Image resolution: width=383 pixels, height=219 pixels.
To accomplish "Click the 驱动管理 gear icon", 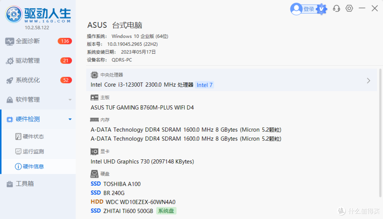I will (10, 61).
